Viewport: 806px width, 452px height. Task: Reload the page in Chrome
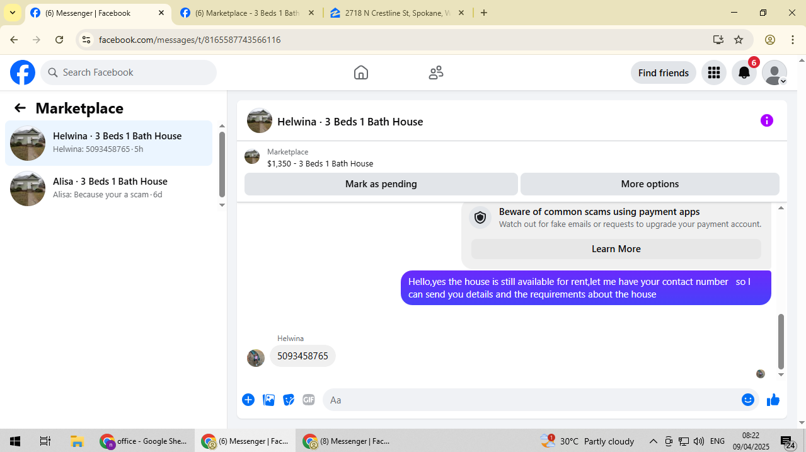[x=59, y=40]
